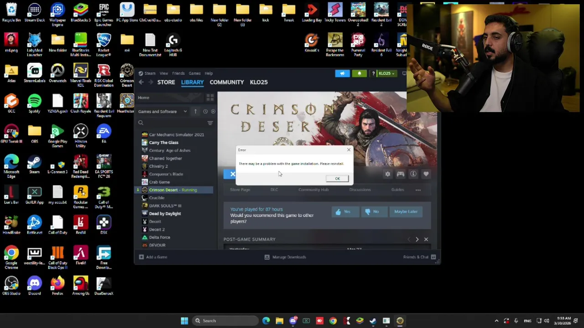Expand the KLO25 account dropdown
This screenshot has width=584, height=328.
click(386, 73)
